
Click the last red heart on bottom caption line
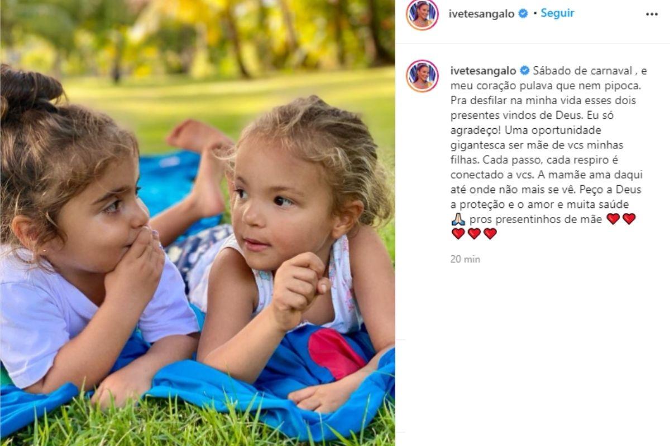[x=490, y=234]
